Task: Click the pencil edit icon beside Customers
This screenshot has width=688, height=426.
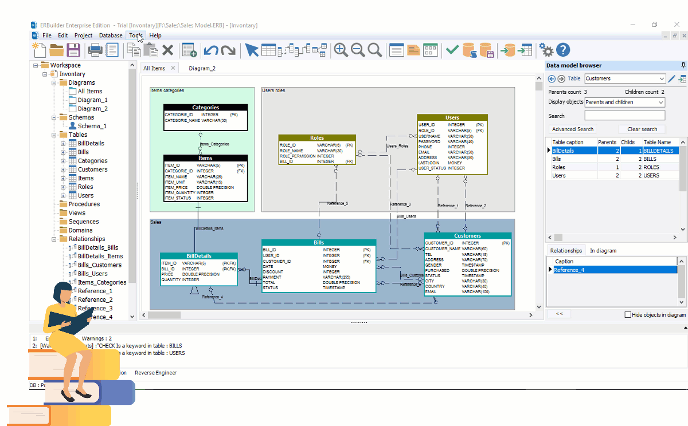Action: point(671,78)
